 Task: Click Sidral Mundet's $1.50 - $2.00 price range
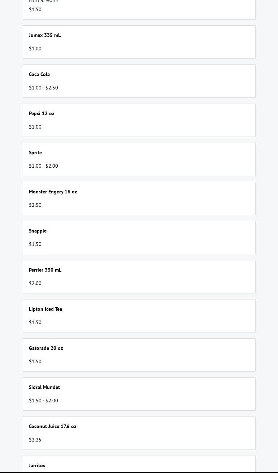(x=43, y=401)
